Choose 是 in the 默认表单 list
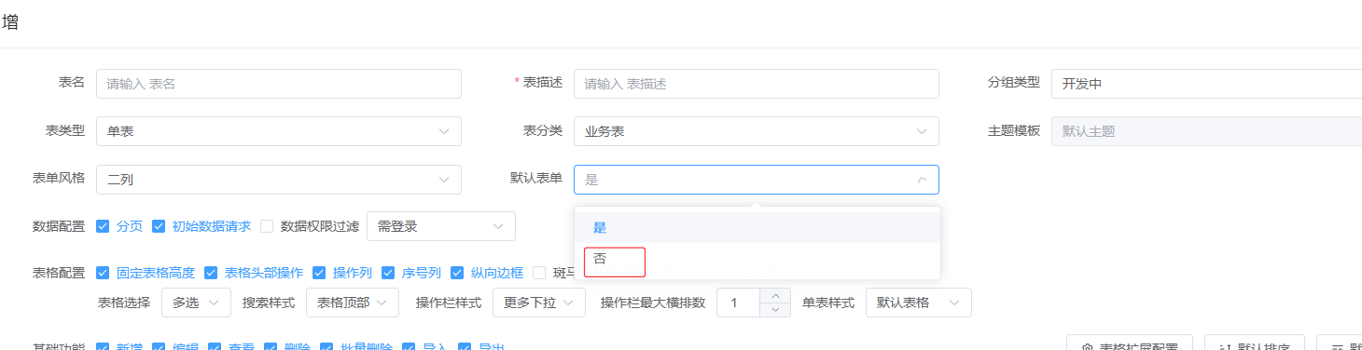 click(x=757, y=228)
